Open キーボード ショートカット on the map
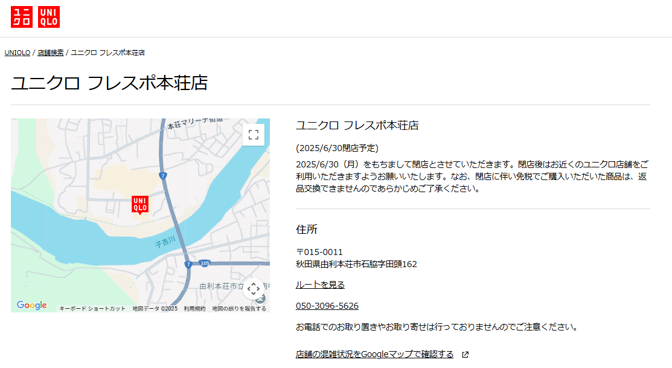This screenshot has width=672, height=368. tap(92, 308)
